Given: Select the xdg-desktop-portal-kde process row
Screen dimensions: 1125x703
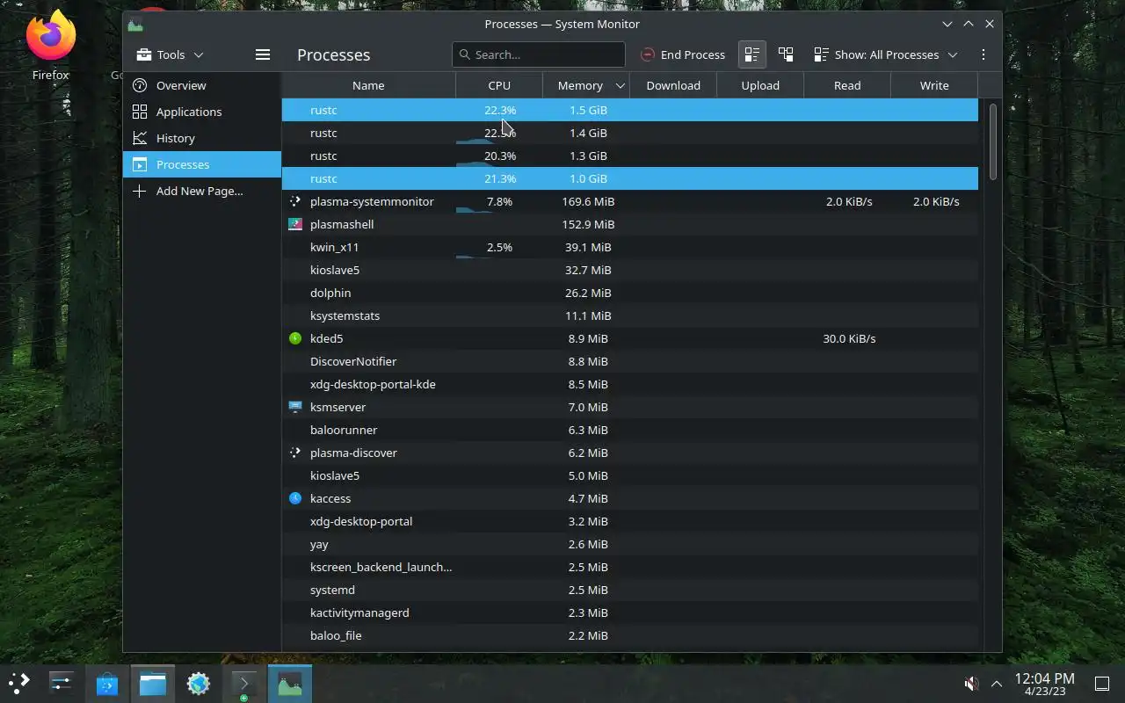Looking at the screenshot, I should 629,384.
